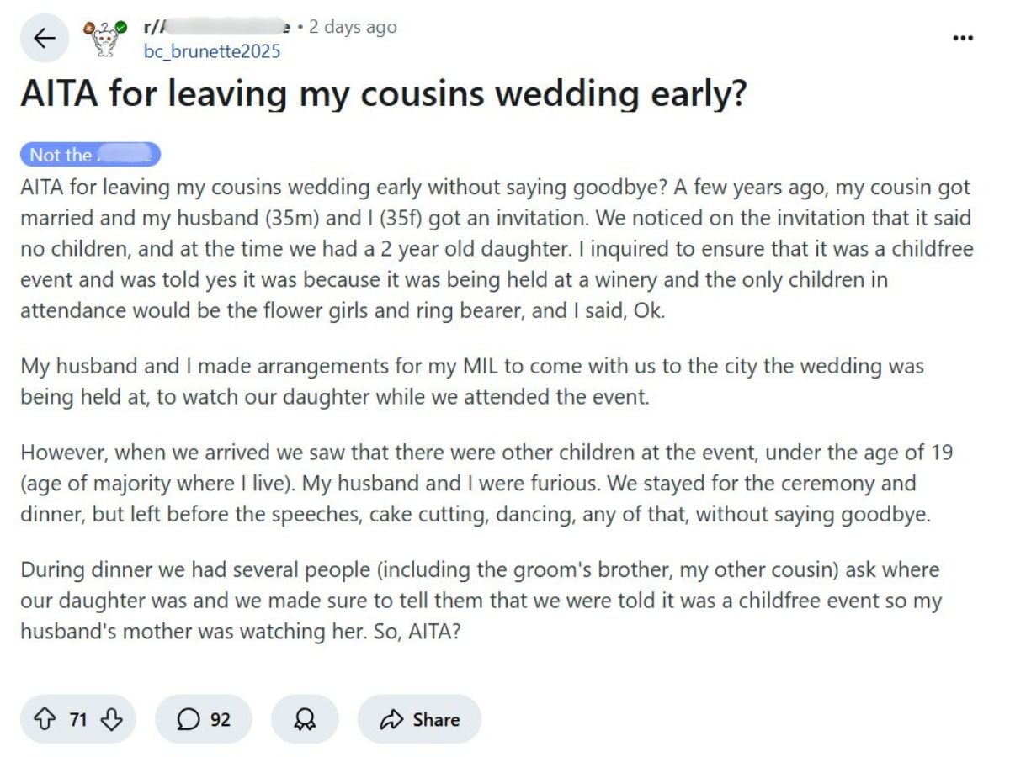
Task: Click the "2 days ago" timestamp
Action: point(352,27)
